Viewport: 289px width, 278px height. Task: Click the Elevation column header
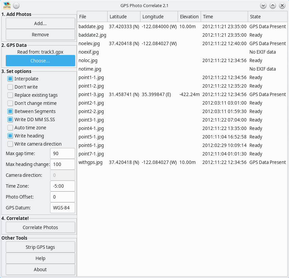189,17
